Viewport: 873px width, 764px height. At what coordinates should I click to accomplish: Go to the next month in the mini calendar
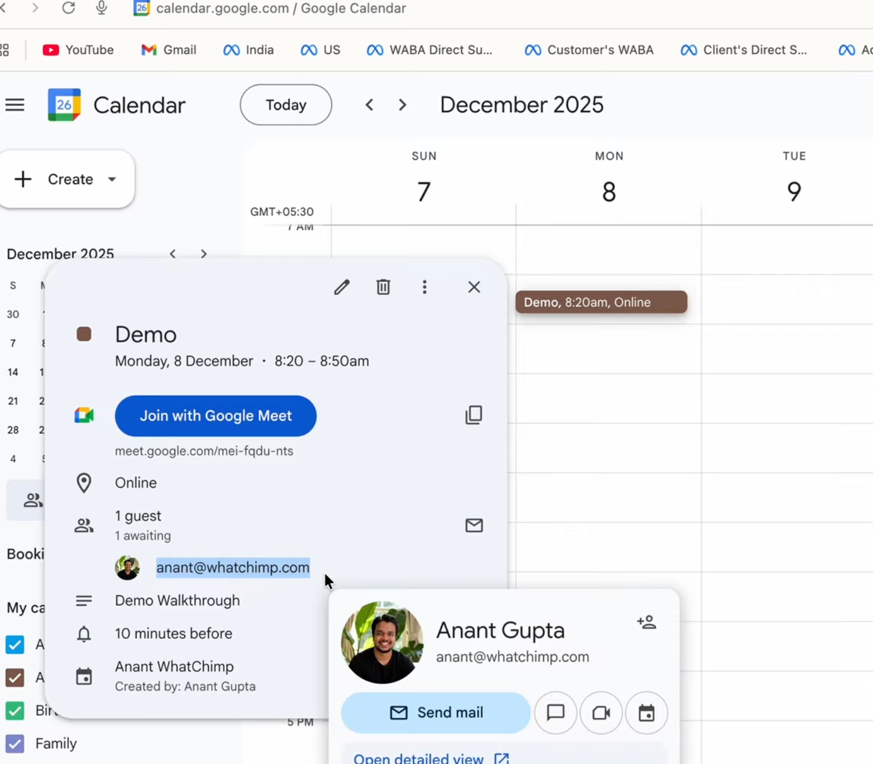point(204,254)
